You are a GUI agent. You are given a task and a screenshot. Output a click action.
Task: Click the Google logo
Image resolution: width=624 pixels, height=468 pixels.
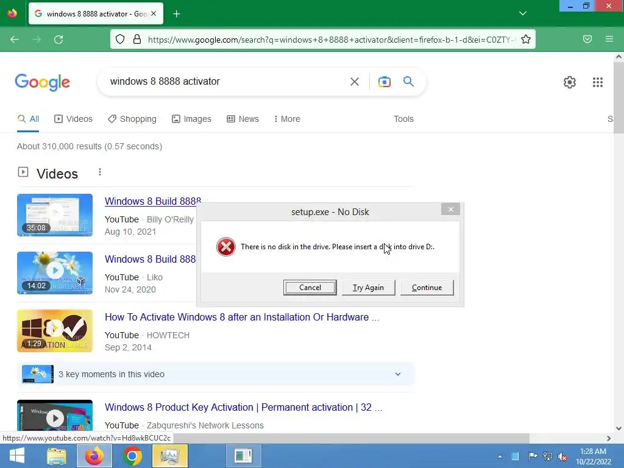[x=42, y=82]
